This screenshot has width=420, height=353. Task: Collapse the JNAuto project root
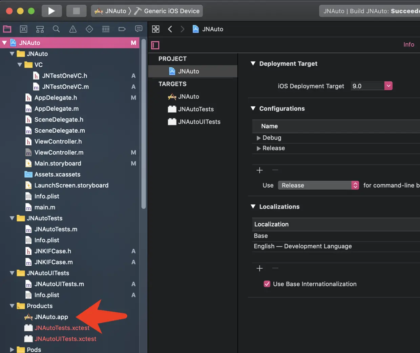point(4,43)
